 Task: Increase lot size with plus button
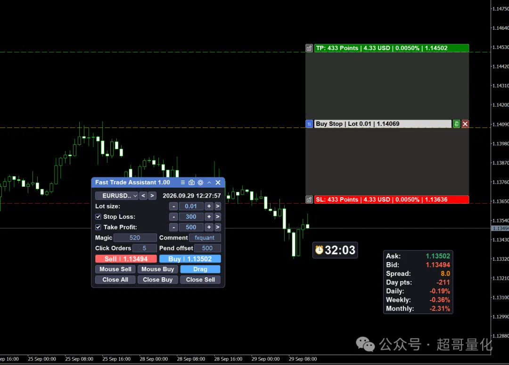209,206
